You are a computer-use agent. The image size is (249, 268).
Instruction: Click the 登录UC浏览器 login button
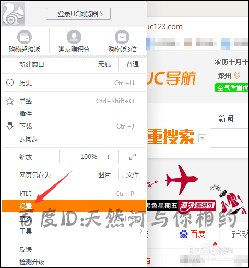point(78,14)
